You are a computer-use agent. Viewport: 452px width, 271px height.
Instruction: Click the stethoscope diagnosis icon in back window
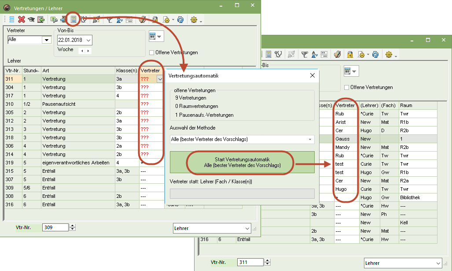278,54
